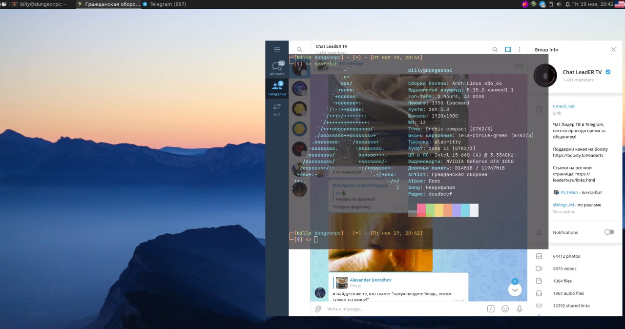Click the terminal line 'Song: Некрофилия'

[x=432, y=187]
